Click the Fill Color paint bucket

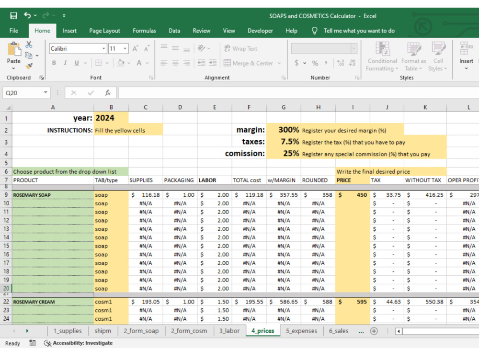coord(121,63)
